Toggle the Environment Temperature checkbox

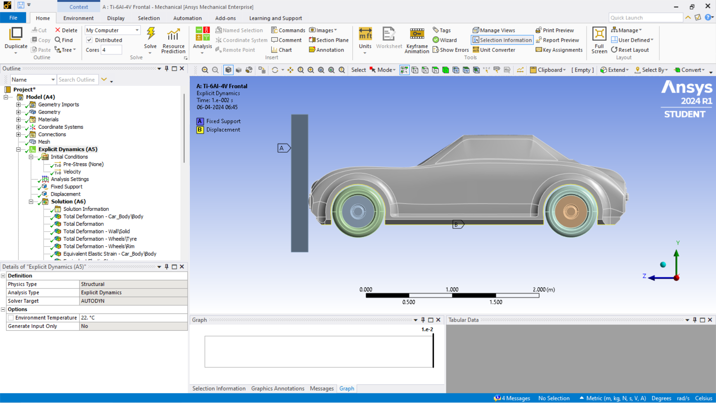click(11, 318)
